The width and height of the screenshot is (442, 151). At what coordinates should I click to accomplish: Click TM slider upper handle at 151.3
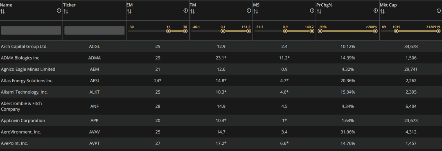point(249,31)
